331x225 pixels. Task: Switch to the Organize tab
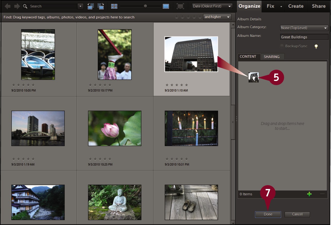point(249,6)
